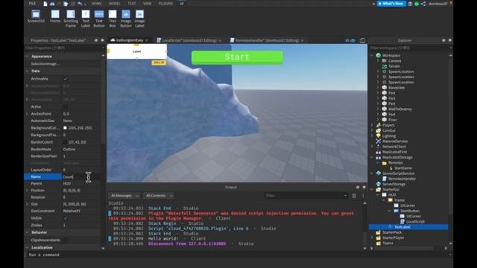Viewport: 477px width, 268px height.
Task: Expand the Size property row
Action: point(27,204)
